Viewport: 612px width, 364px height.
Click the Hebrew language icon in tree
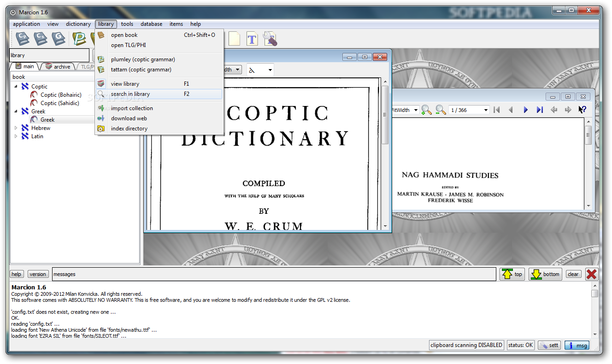pyautogui.click(x=25, y=128)
